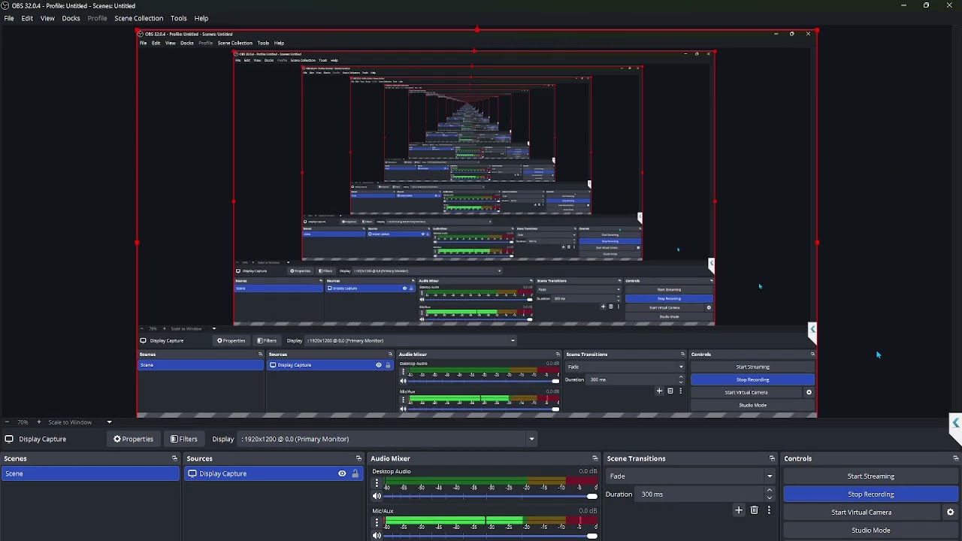Click the Mic/Aux channel label
The width and height of the screenshot is (962, 541).
point(383,511)
